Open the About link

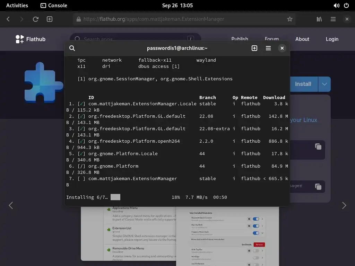tap(302, 39)
